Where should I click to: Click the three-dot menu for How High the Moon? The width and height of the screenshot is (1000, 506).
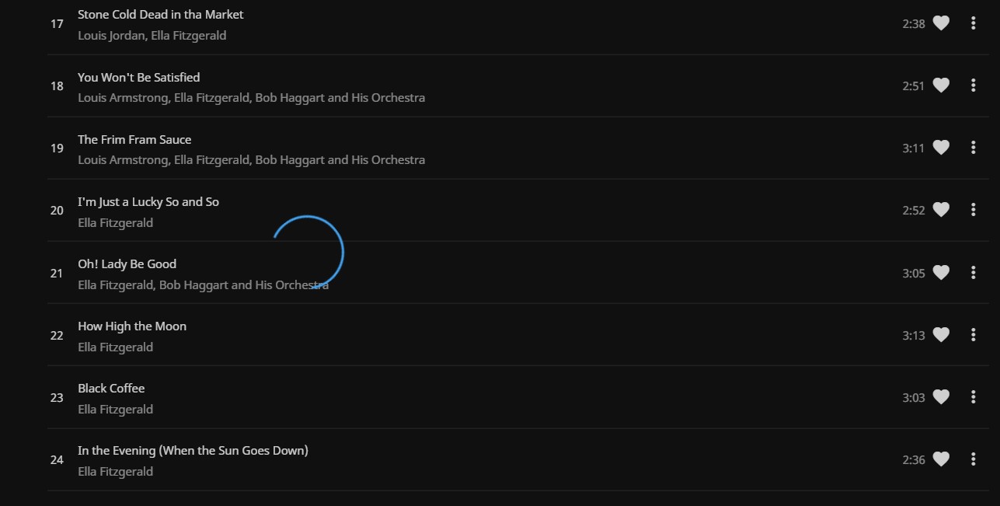point(973,335)
